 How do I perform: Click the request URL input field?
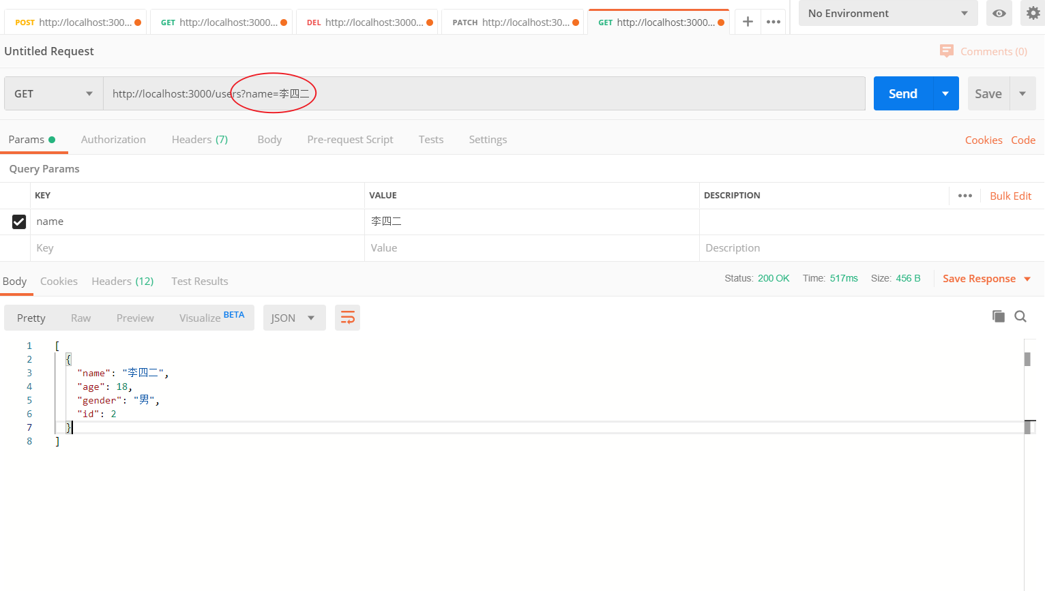(x=484, y=93)
